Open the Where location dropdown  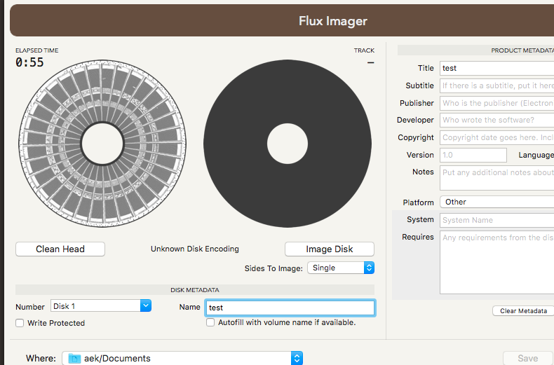[x=182, y=358]
